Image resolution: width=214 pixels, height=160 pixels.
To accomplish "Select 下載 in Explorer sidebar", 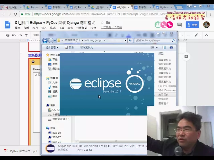I will click(53, 59).
